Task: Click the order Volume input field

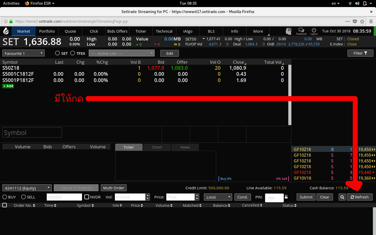Action: pos(130,197)
